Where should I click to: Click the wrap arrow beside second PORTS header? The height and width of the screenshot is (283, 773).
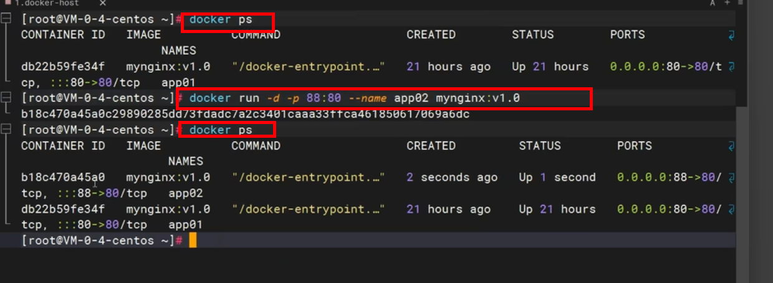731,146
